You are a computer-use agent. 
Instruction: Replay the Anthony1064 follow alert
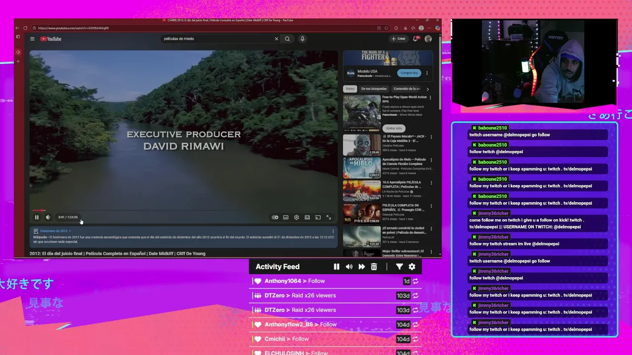pyautogui.click(x=415, y=281)
